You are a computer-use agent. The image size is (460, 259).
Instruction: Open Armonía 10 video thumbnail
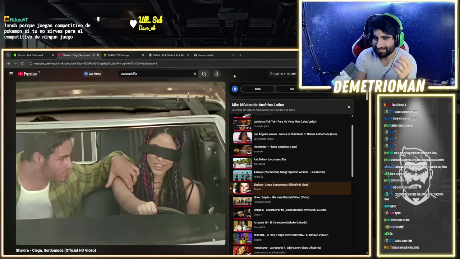click(243, 226)
